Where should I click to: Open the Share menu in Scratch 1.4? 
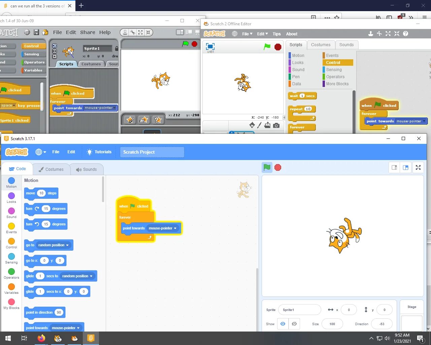[x=88, y=32]
